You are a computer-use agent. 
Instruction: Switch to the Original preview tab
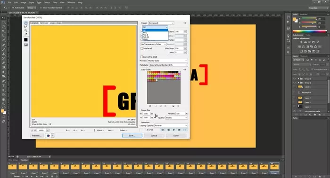(34, 23)
